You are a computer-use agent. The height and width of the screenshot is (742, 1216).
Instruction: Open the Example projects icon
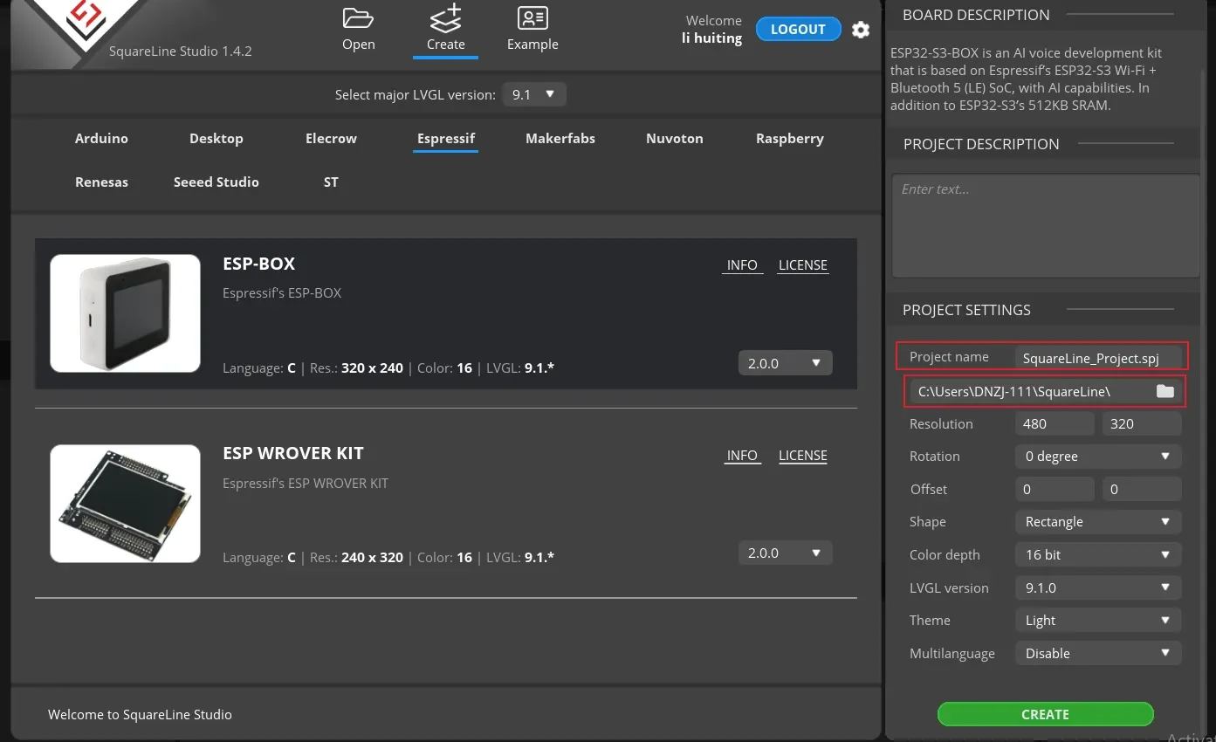(532, 19)
